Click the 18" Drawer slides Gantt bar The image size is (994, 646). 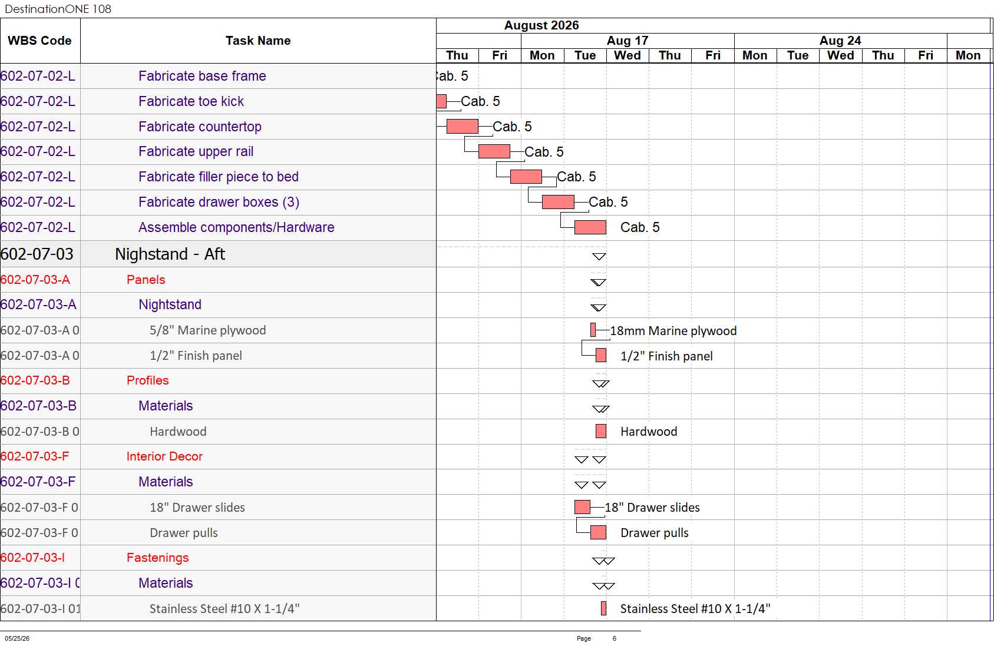pyautogui.click(x=582, y=507)
